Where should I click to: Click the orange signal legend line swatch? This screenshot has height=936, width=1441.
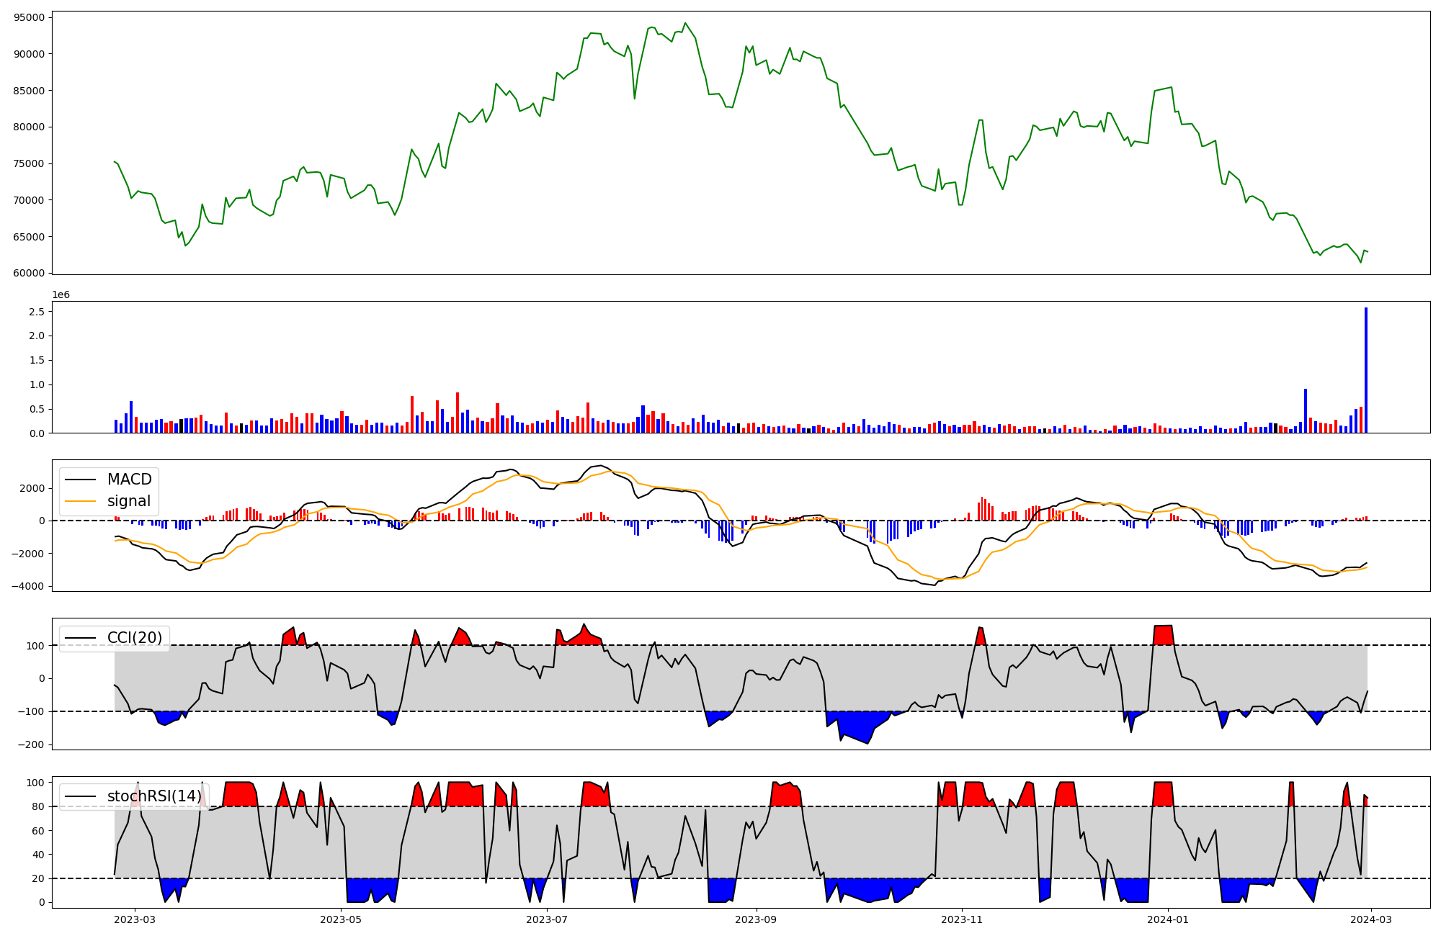tap(79, 501)
